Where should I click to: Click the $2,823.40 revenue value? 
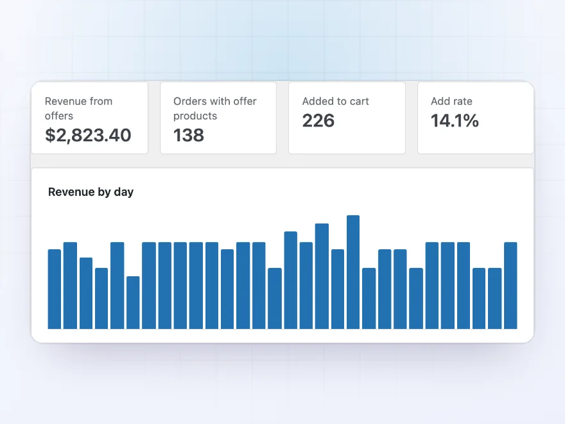click(88, 135)
